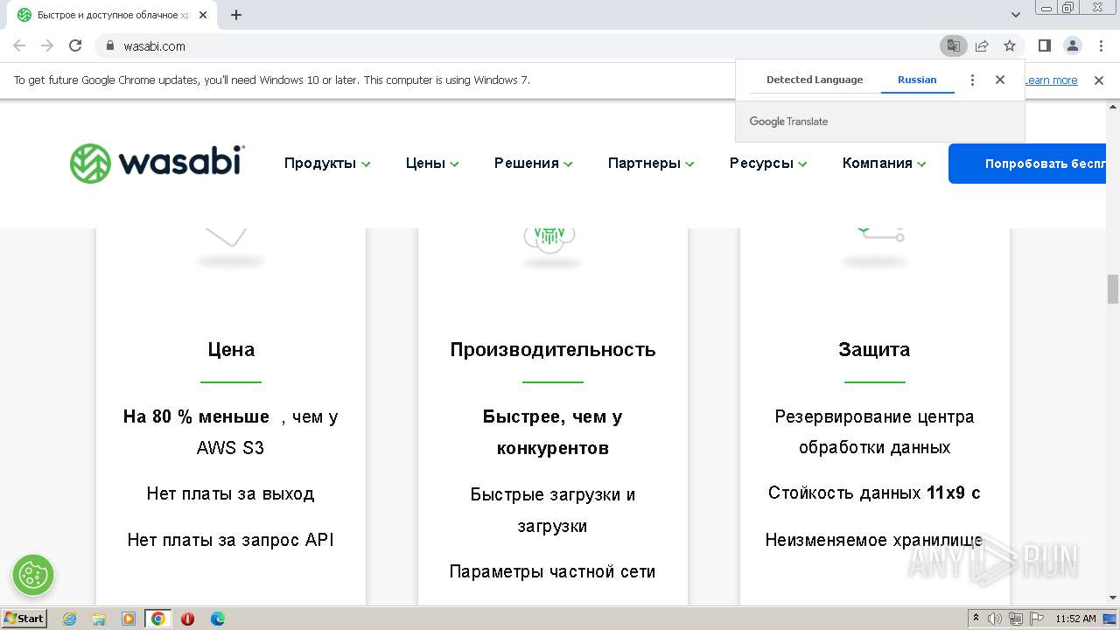The height and width of the screenshot is (630, 1120).
Task: Click text Параметры частной сети
Action: (x=552, y=571)
